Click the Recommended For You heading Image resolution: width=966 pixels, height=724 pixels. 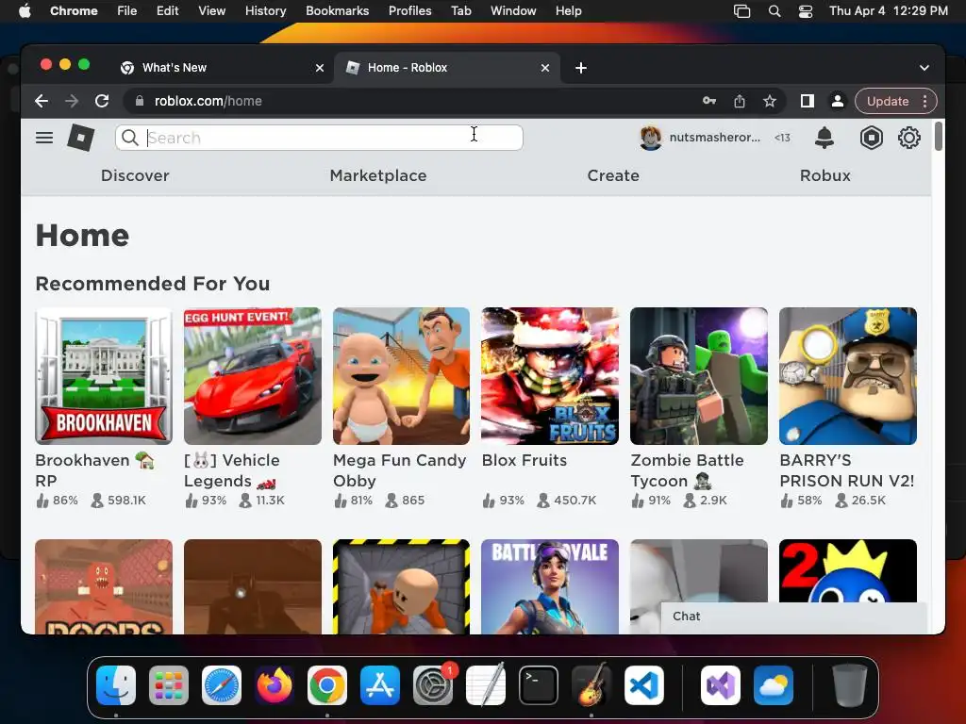(x=152, y=283)
